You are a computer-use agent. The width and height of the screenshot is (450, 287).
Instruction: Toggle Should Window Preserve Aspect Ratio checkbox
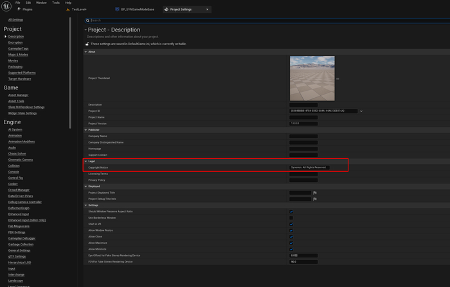point(291,212)
